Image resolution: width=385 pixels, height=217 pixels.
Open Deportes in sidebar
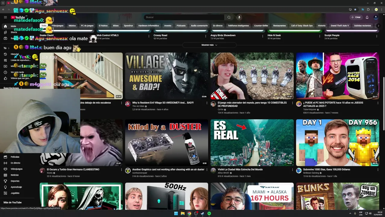[15, 181]
